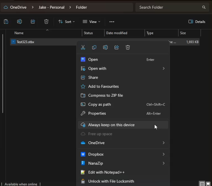The height and width of the screenshot is (186, 212).
Task: Click the rename icon in the toolbar
Action: pos(19,22)
